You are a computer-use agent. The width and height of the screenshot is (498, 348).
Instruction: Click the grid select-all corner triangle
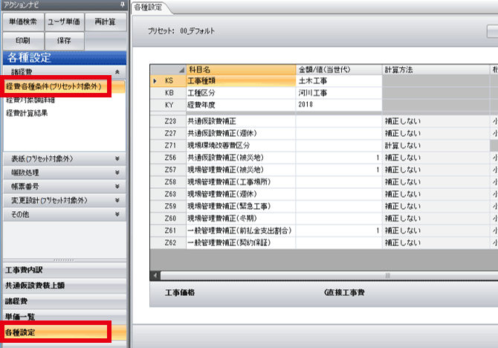[x=156, y=69]
